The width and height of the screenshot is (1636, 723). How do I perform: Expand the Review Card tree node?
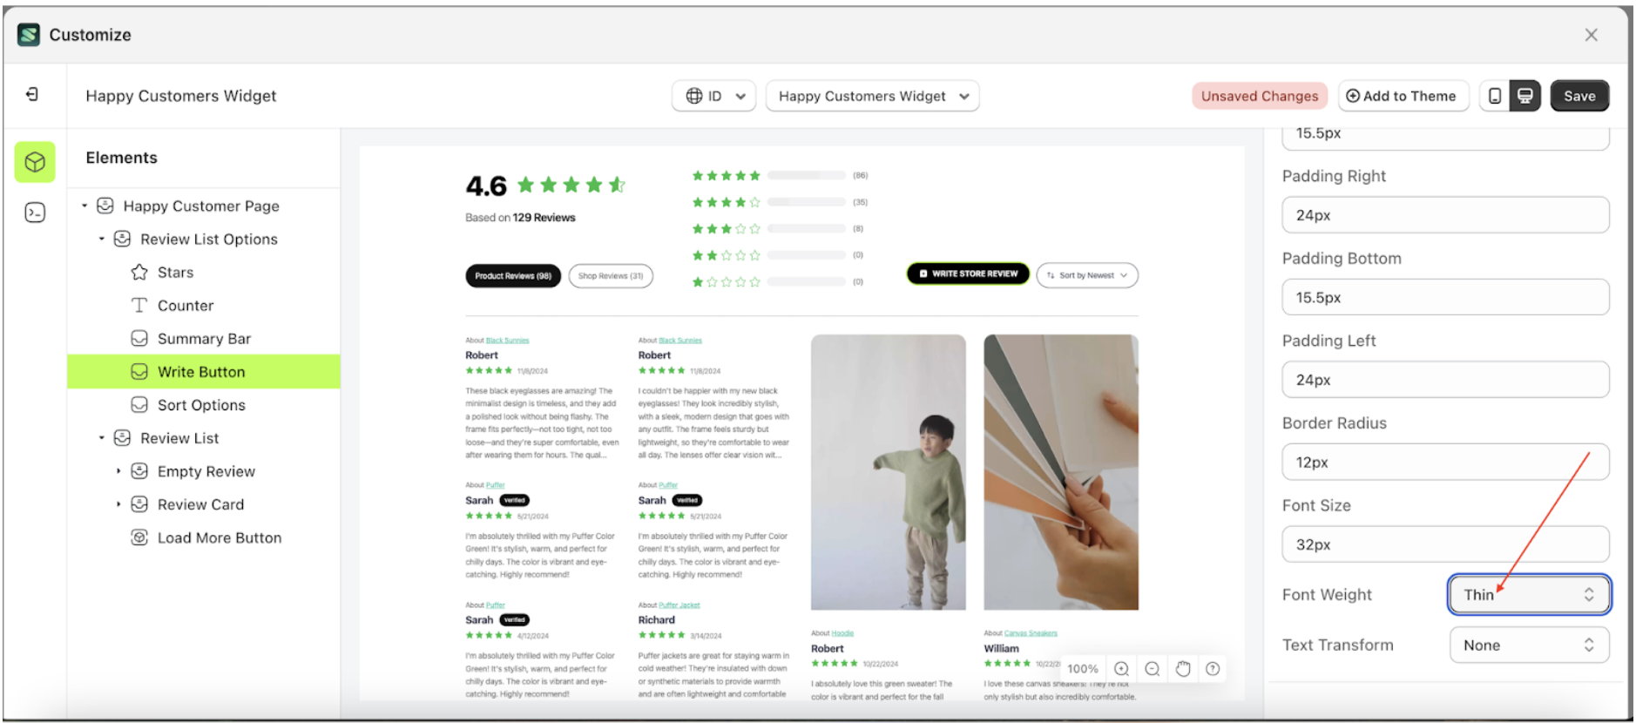click(118, 504)
